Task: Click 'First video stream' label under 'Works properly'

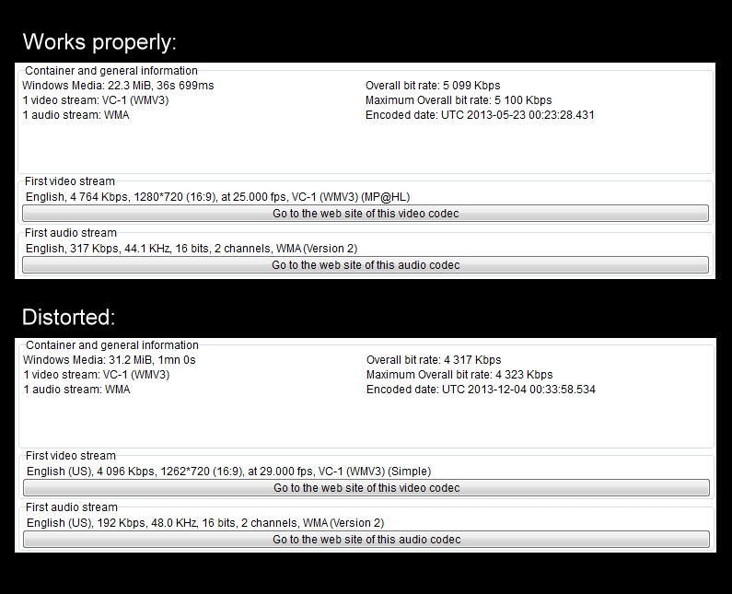Action: pos(70,181)
